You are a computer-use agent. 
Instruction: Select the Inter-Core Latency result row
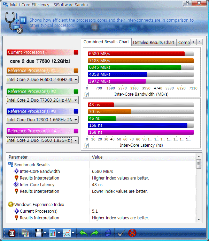coord(101,185)
